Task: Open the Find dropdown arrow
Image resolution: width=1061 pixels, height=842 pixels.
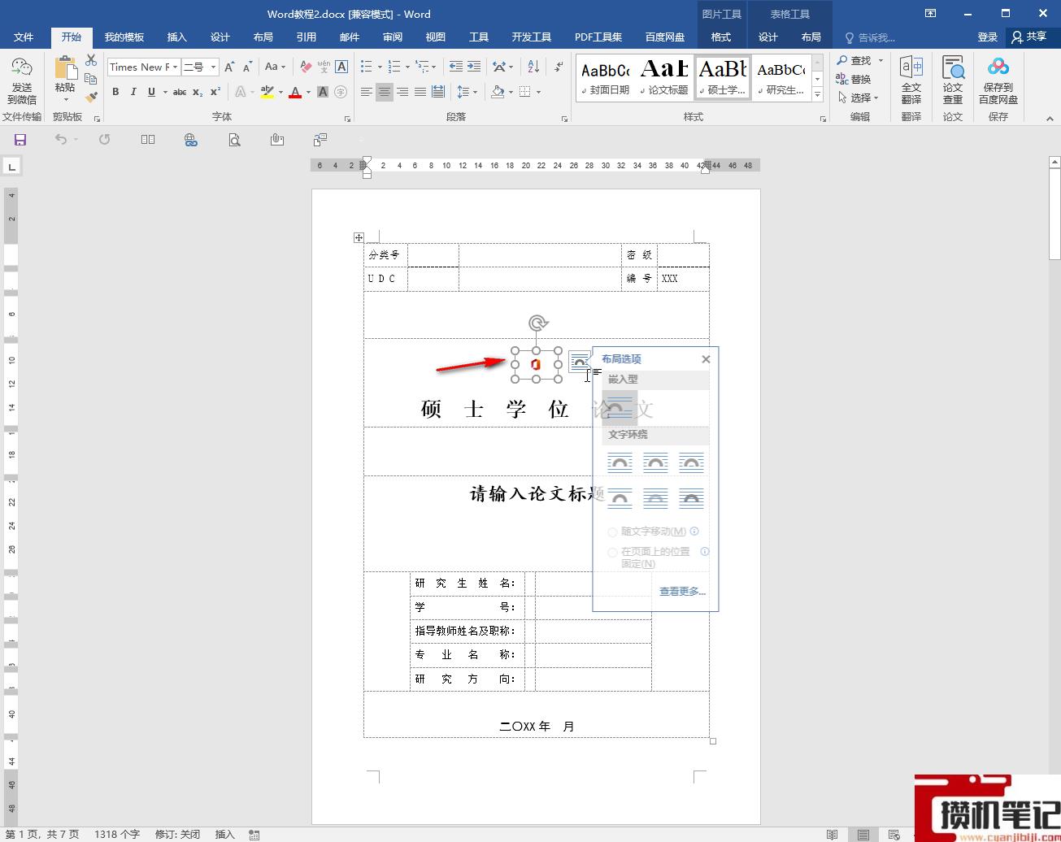Action: point(881,60)
